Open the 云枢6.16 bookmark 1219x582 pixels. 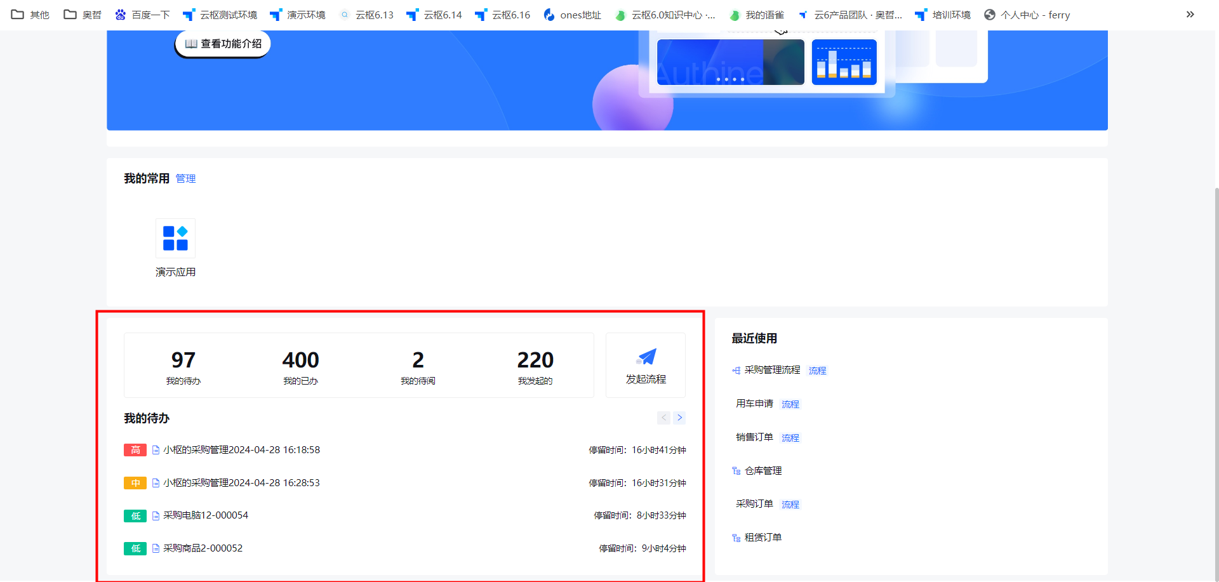[x=502, y=15]
